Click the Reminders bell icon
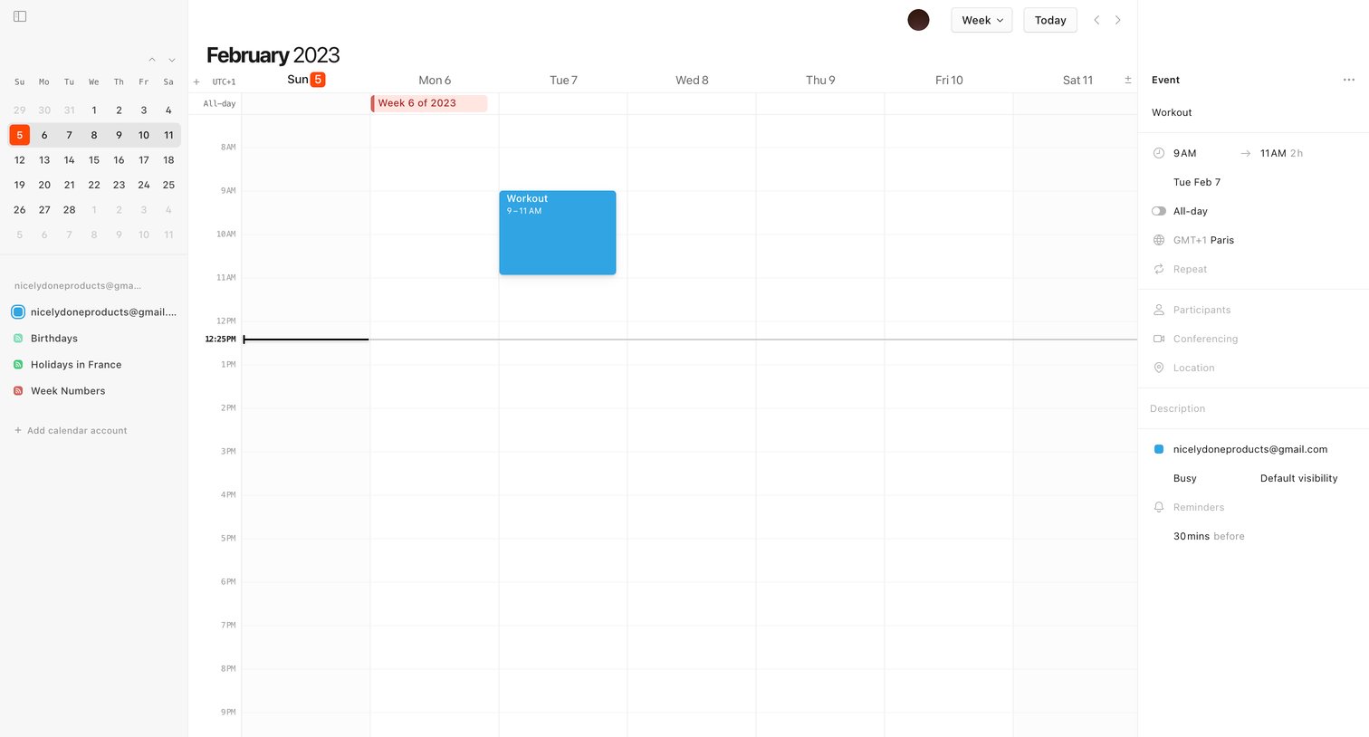 click(1159, 507)
